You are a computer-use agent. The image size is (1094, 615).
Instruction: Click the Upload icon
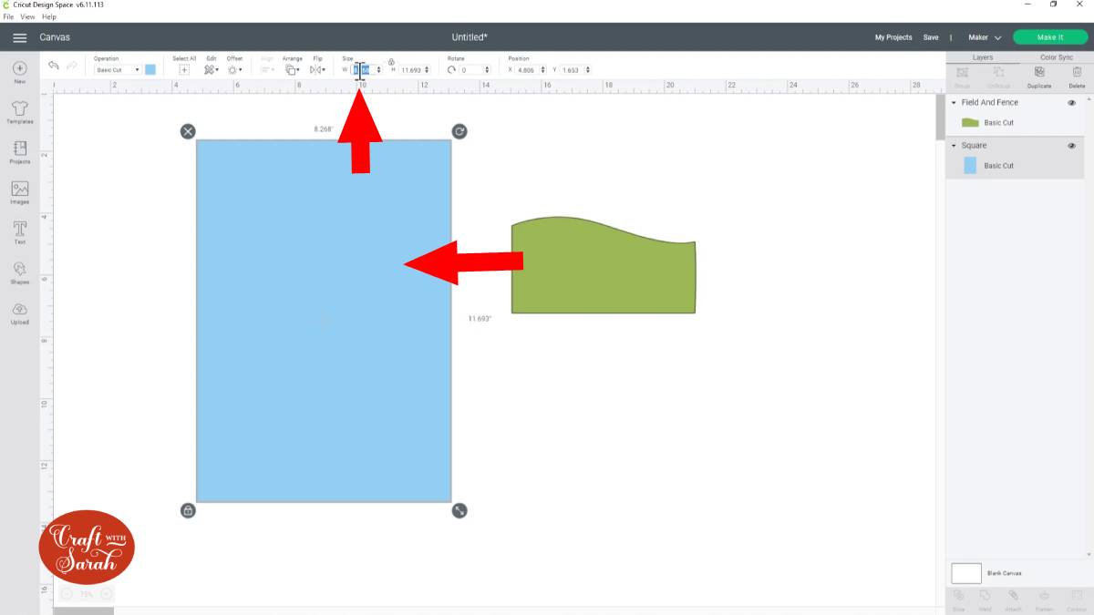click(x=19, y=309)
